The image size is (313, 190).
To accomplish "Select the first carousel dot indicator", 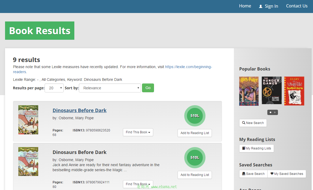I will 271,112.
